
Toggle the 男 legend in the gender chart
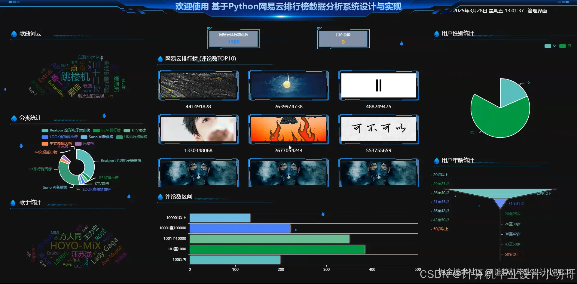point(564,46)
